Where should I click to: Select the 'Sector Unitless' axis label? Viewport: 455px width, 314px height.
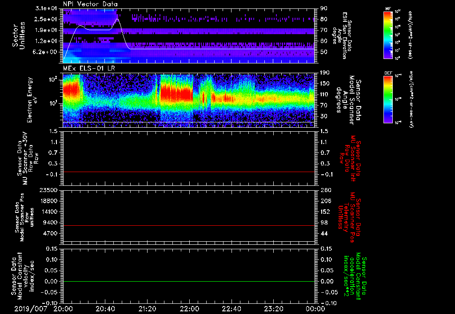click(x=19, y=35)
